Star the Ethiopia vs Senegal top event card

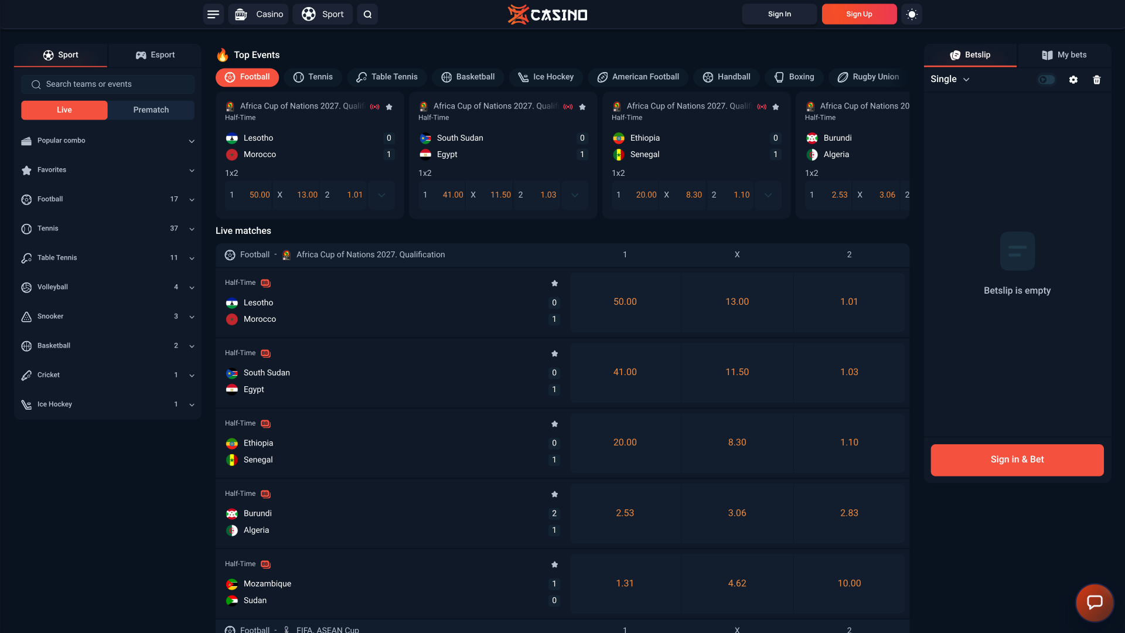(x=776, y=107)
